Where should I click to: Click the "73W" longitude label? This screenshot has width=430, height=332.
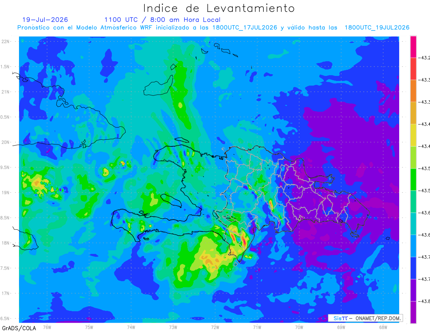pyautogui.click(x=173, y=327)
